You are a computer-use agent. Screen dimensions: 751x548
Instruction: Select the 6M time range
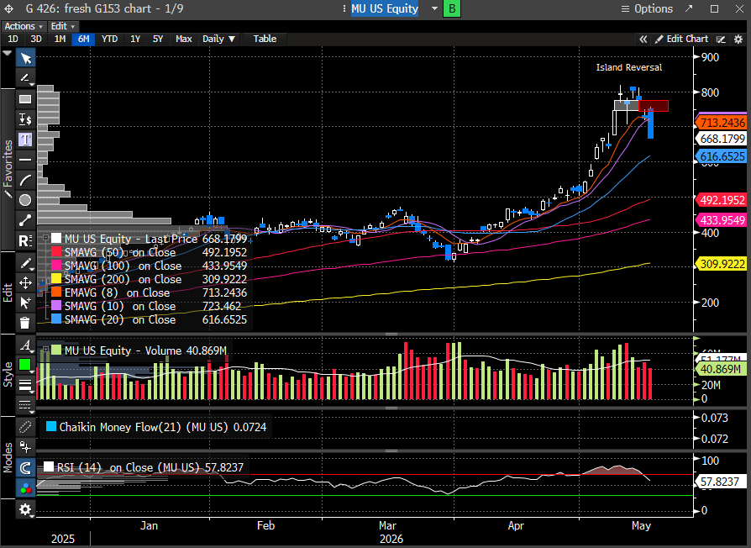coord(84,40)
